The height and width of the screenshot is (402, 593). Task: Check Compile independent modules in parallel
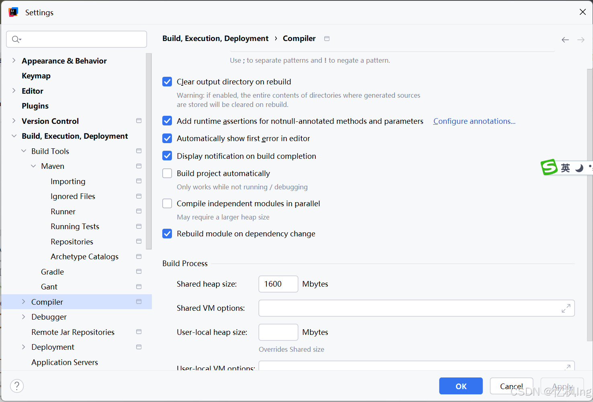coord(167,203)
